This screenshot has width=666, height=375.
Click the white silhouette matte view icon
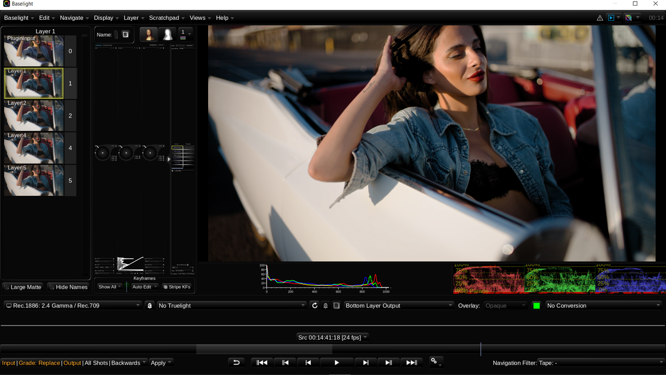click(168, 34)
